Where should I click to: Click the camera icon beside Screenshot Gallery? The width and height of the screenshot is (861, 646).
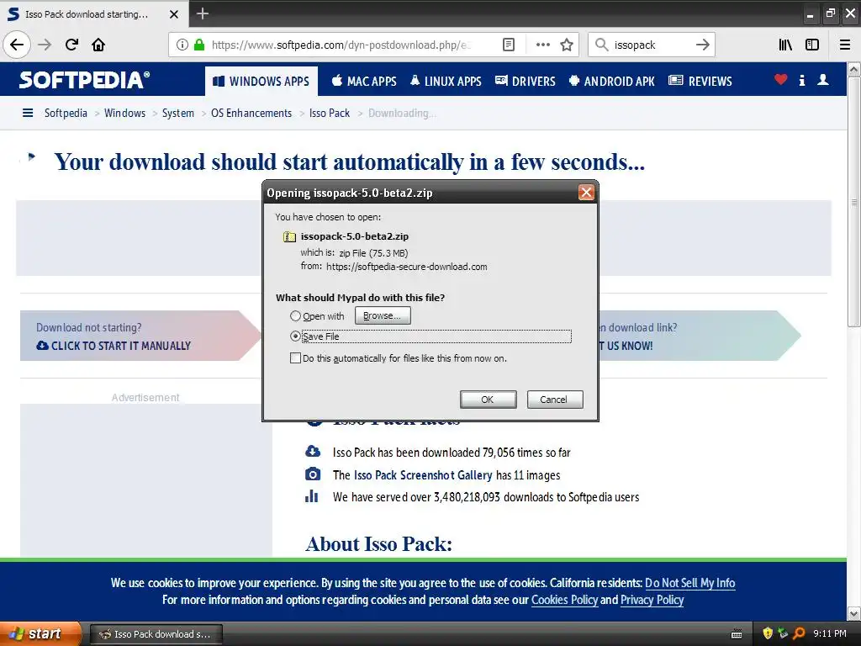[x=313, y=474]
